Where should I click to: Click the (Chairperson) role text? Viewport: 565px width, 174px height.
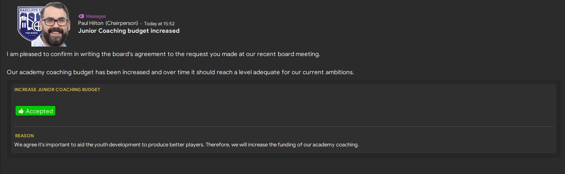click(122, 23)
